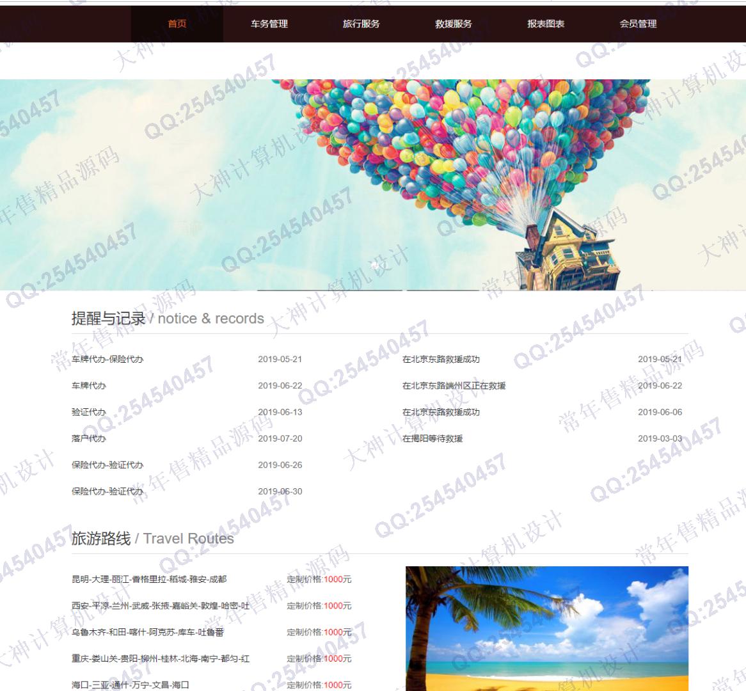
Task: Open the 车务管理 menu
Action: (x=269, y=24)
